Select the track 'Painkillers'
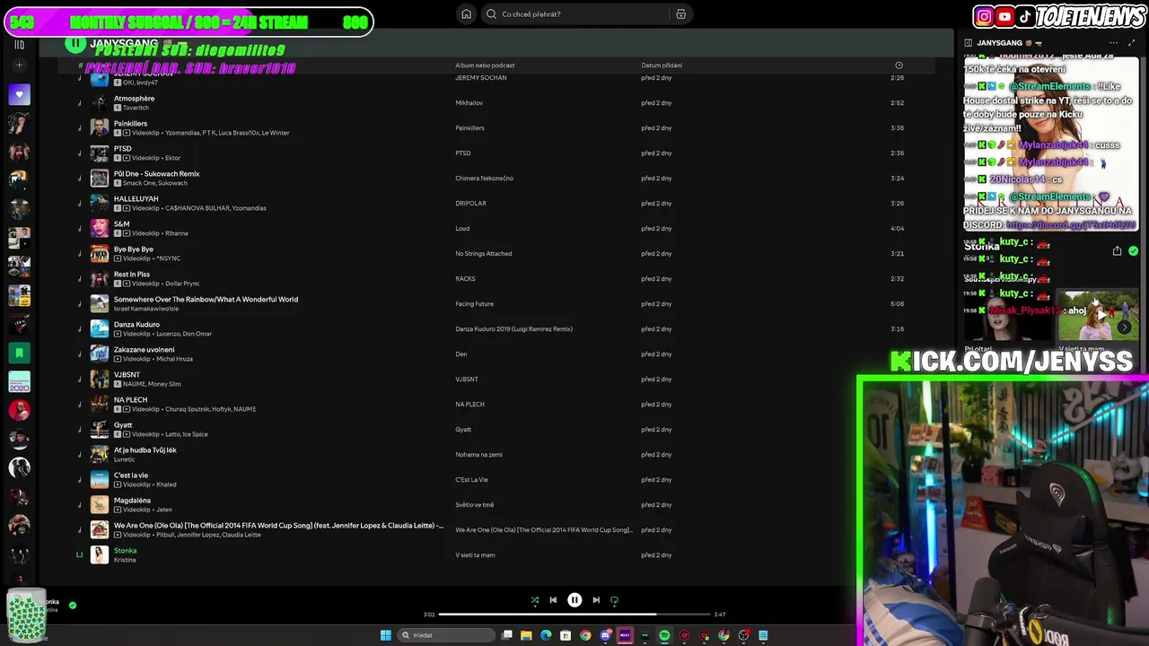 click(130, 124)
